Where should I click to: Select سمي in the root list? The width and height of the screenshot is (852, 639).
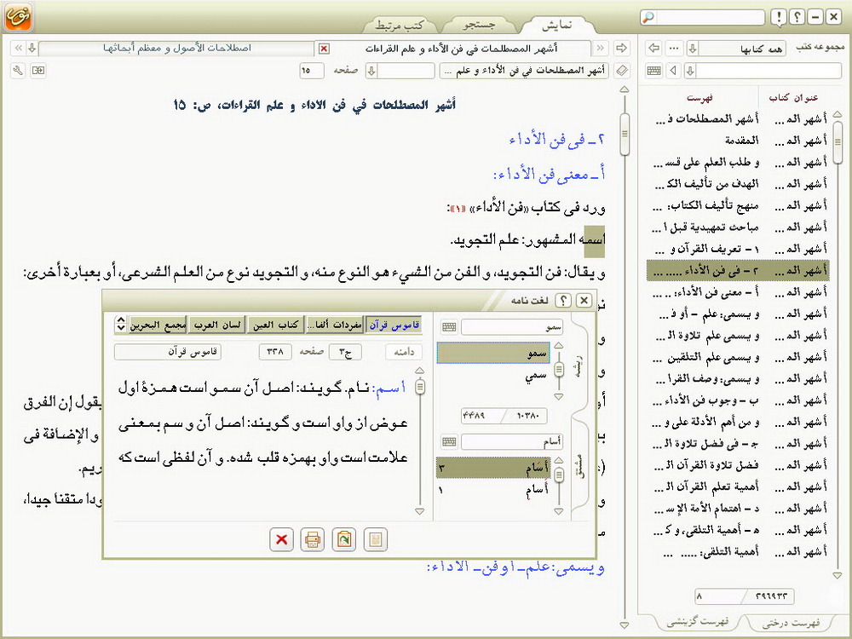point(494,376)
